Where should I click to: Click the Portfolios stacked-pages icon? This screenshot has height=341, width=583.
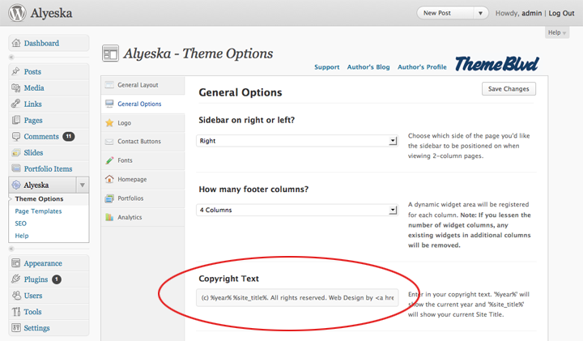click(x=109, y=198)
